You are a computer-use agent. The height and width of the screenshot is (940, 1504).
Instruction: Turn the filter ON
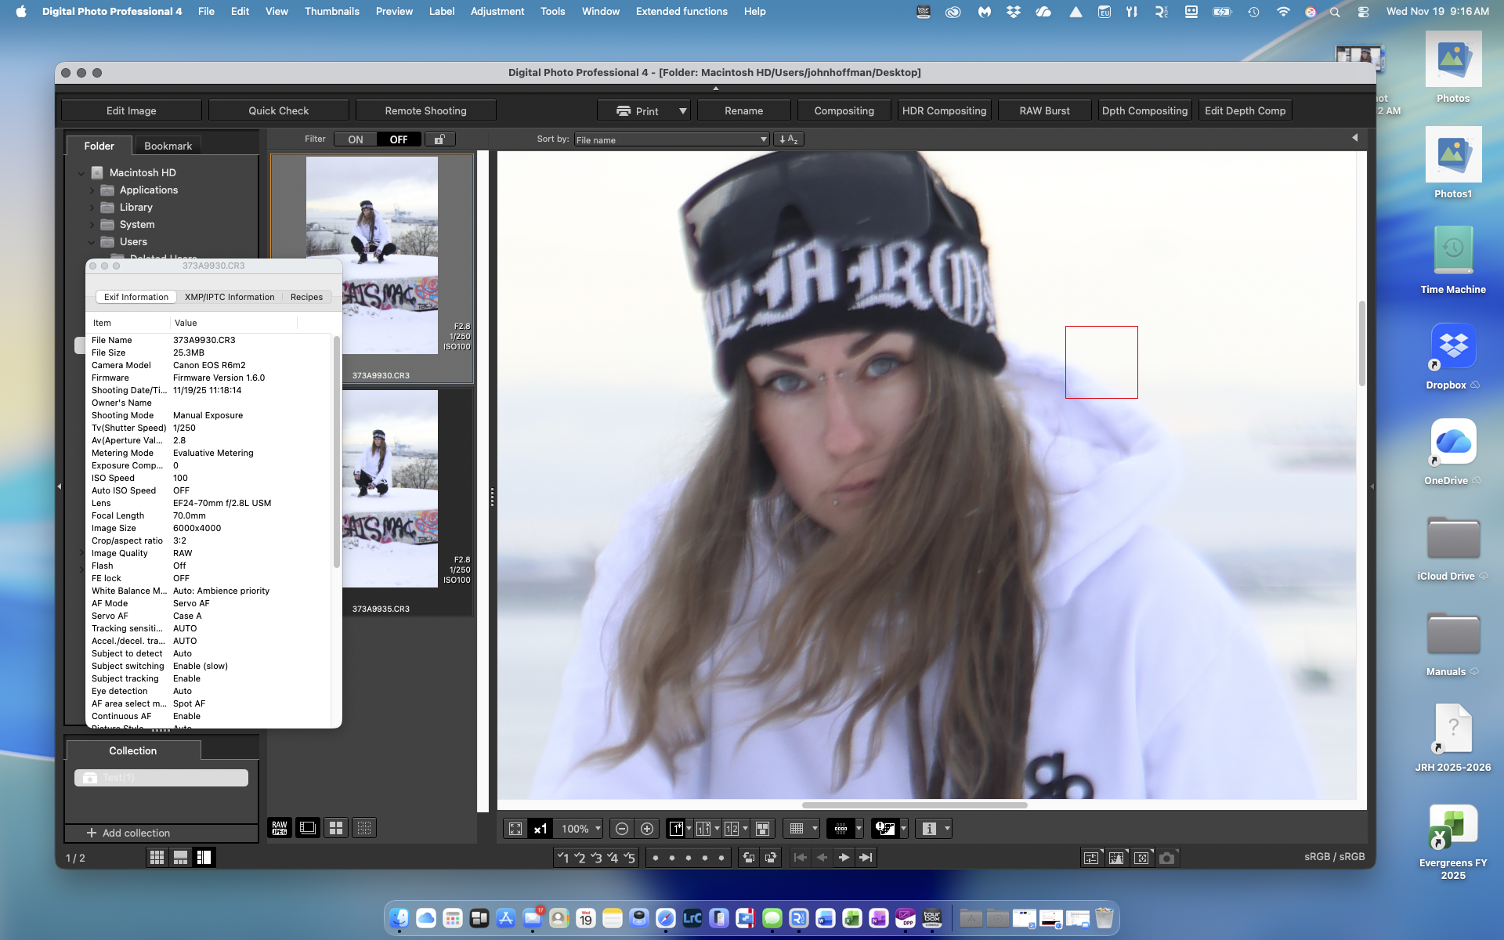(356, 139)
